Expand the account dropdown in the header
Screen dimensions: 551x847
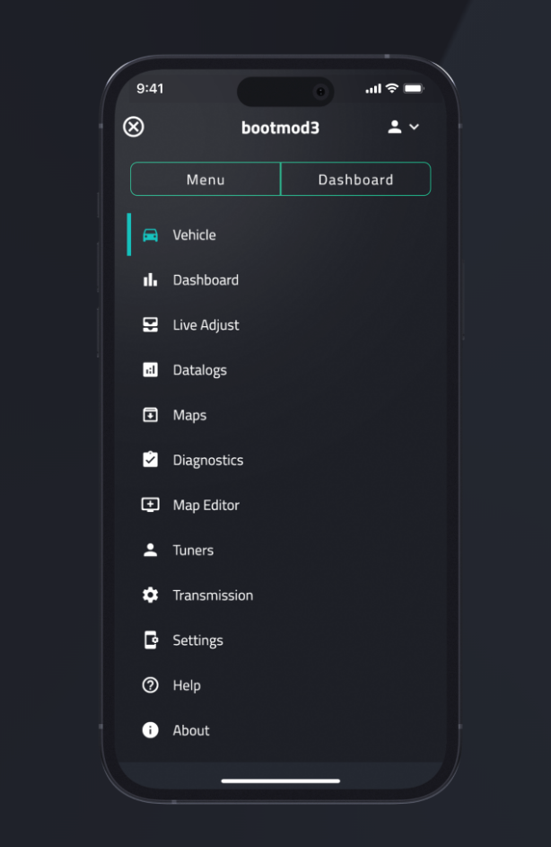click(403, 127)
